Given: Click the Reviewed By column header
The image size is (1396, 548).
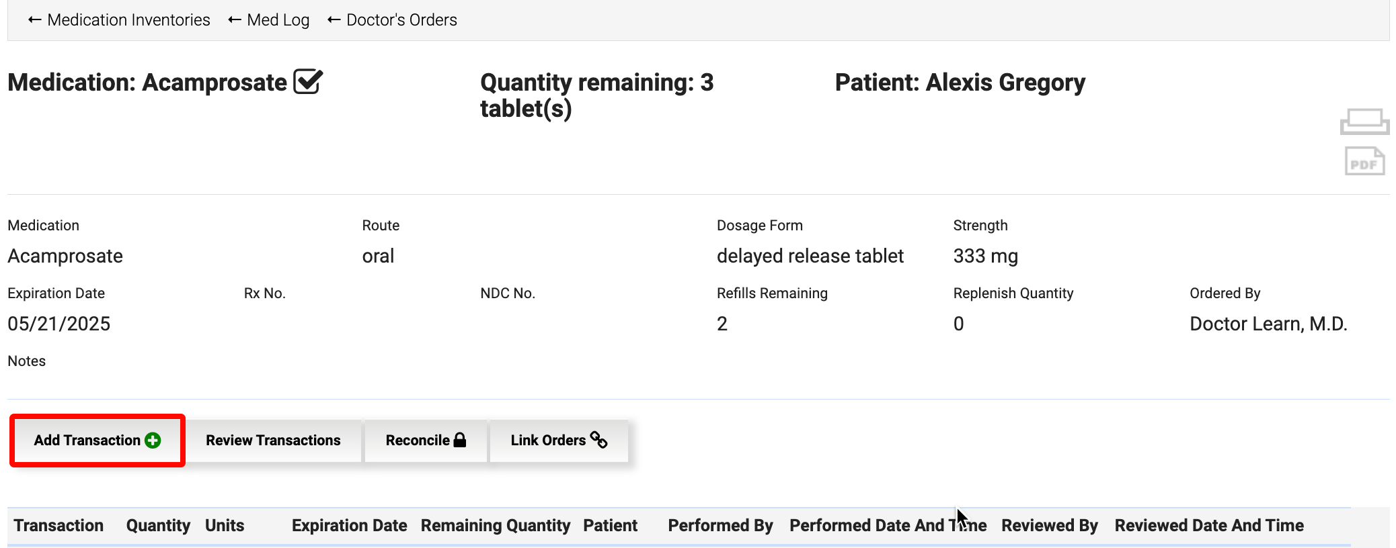Looking at the screenshot, I should [x=1049, y=525].
